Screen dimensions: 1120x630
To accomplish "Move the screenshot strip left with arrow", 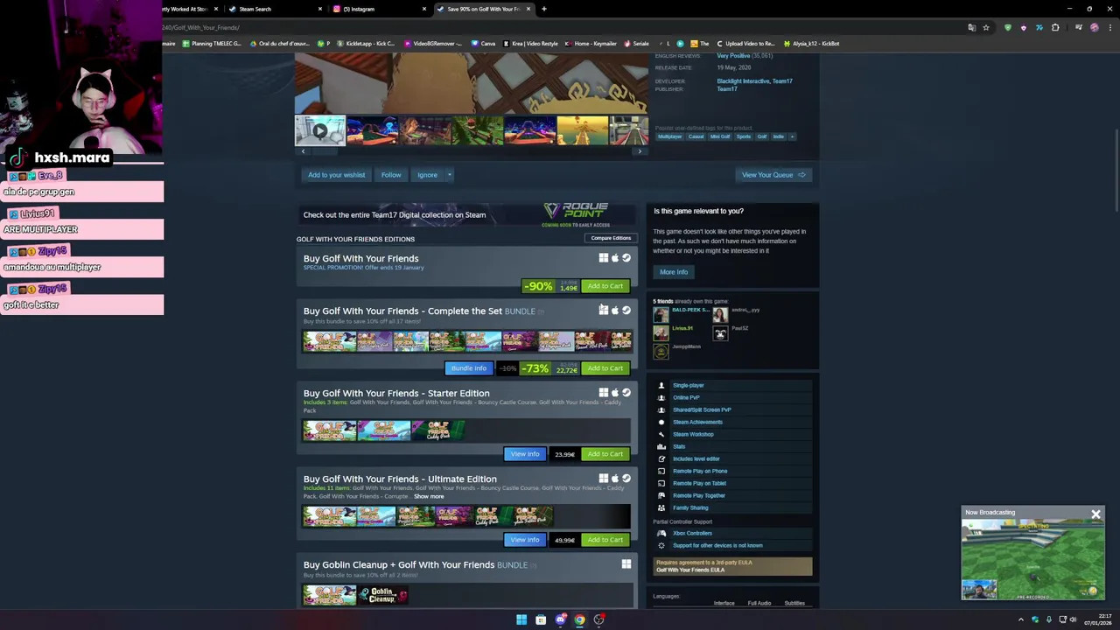I will (x=303, y=151).
